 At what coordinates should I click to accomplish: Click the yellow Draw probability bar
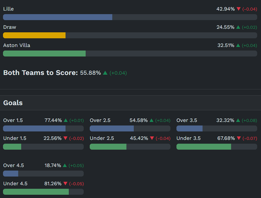34,35
